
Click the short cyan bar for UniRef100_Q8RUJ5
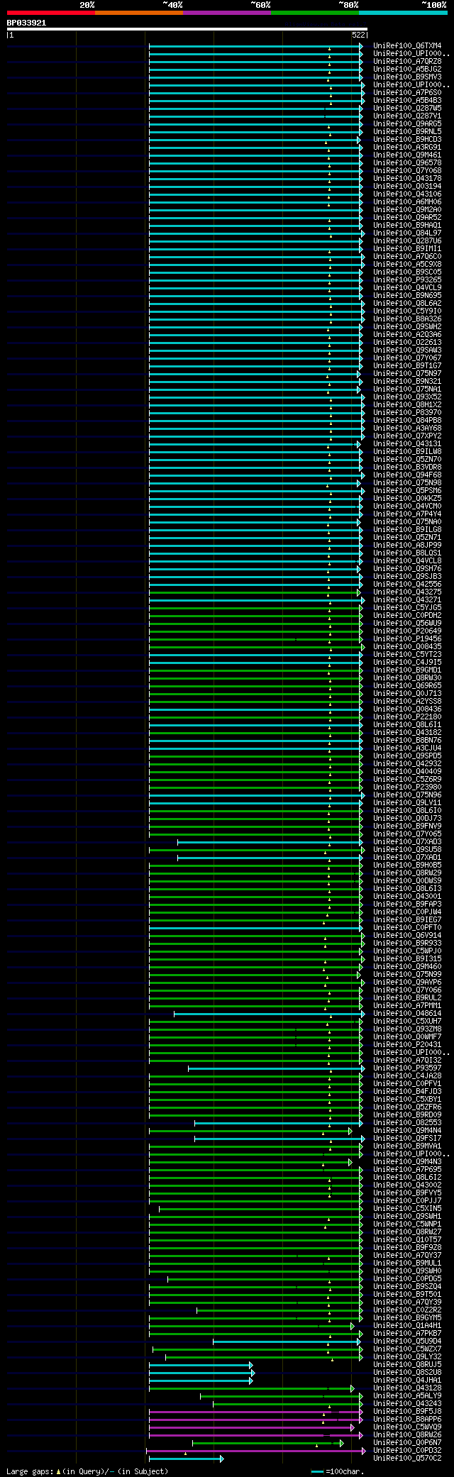coord(201,1365)
